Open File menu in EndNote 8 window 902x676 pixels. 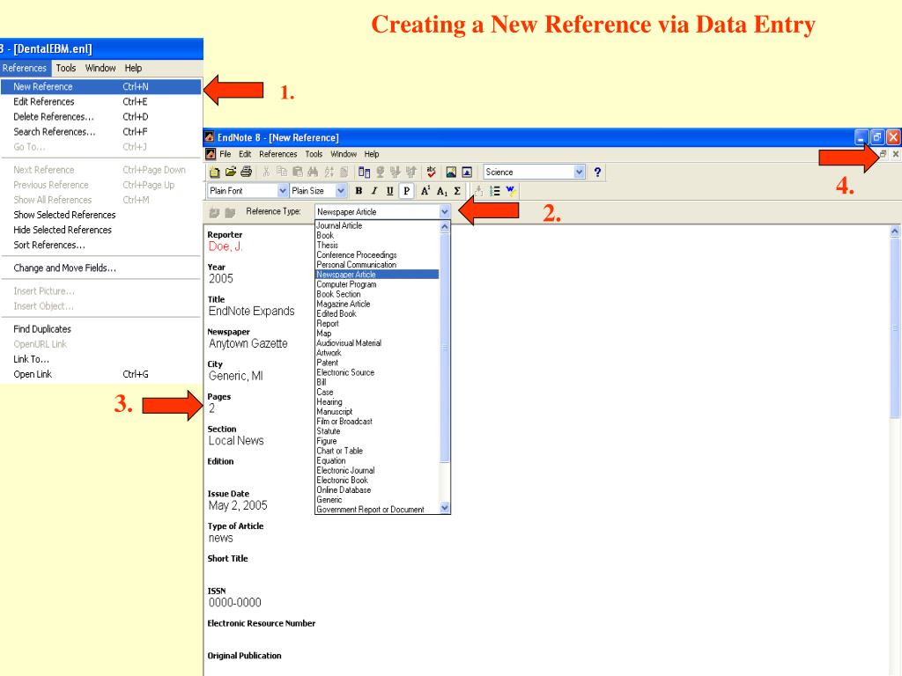(225, 154)
